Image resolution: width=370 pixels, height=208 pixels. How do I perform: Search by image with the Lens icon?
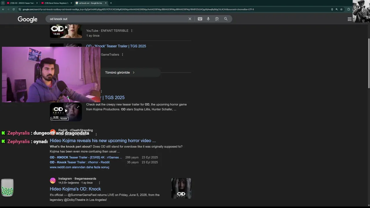(x=217, y=19)
